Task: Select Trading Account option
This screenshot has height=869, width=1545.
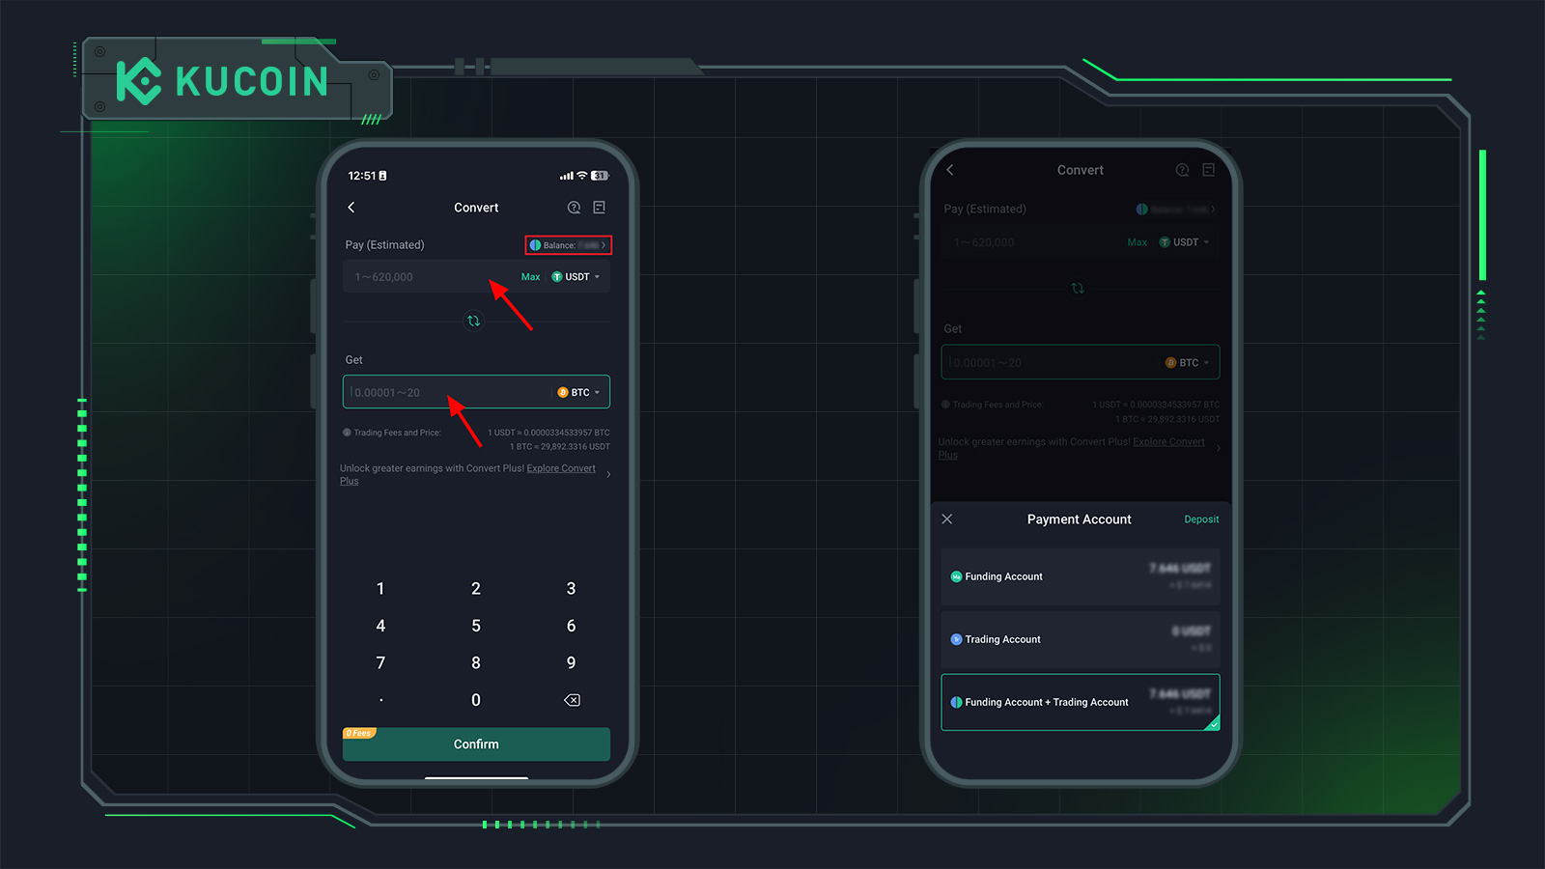Action: (1081, 639)
